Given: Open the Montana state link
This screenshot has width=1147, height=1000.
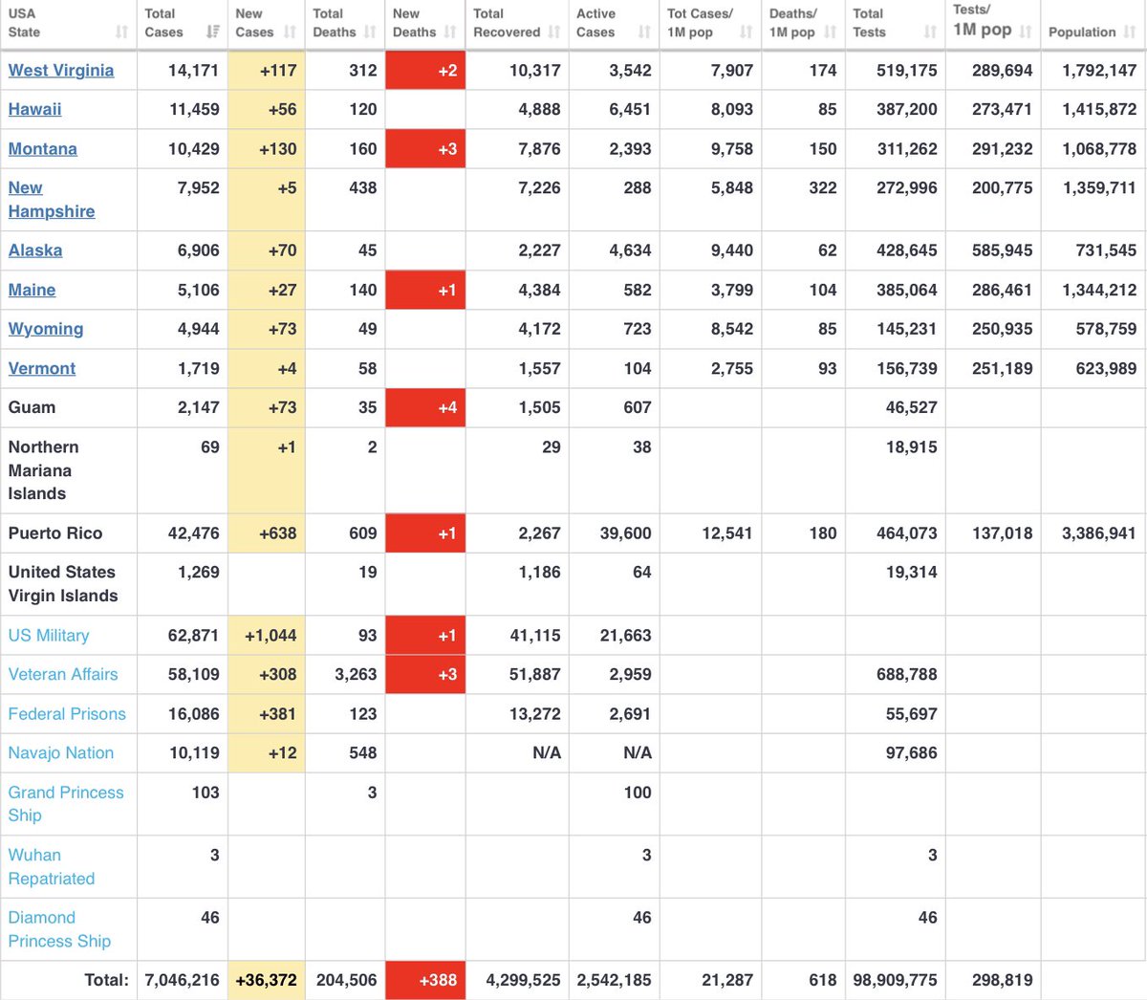Looking at the screenshot, I should [x=43, y=148].
